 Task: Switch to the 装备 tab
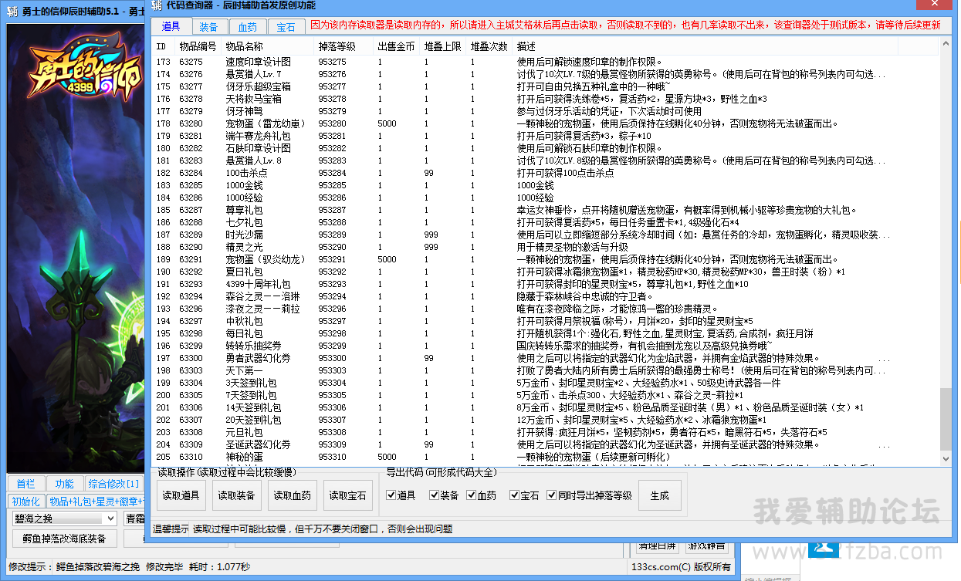[208, 27]
